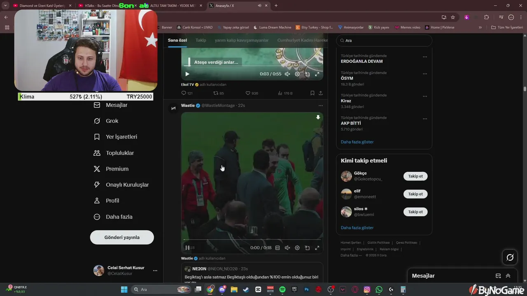
Task: Unmute the Wastie video
Action: [x=287, y=248]
